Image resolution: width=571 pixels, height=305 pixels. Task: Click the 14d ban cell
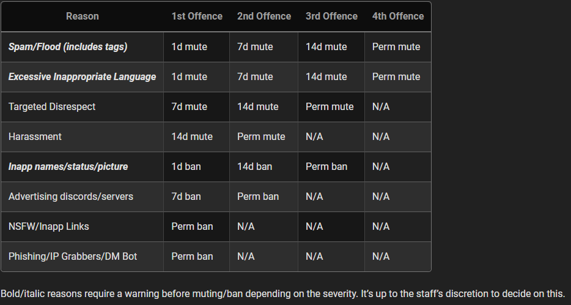(254, 166)
